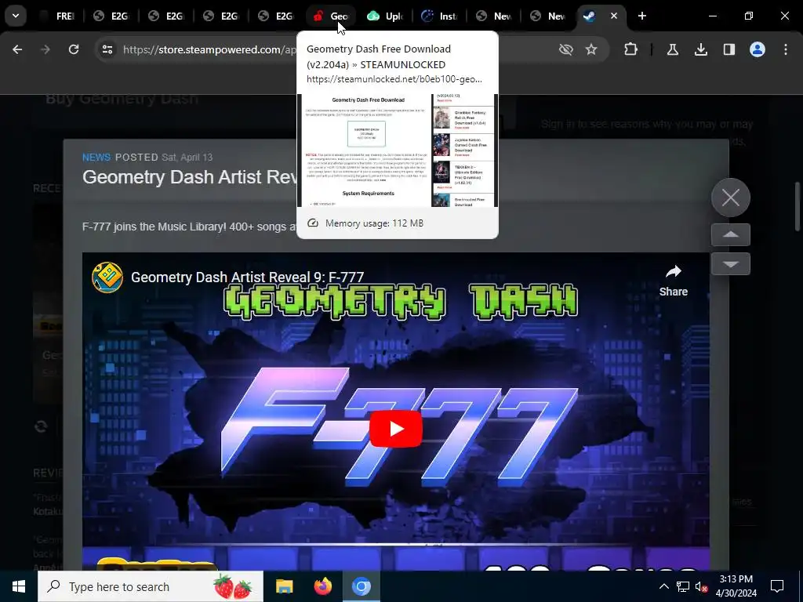Reload the Steam store page
This screenshot has width=803, height=602.
pyautogui.click(x=74, y=49)
